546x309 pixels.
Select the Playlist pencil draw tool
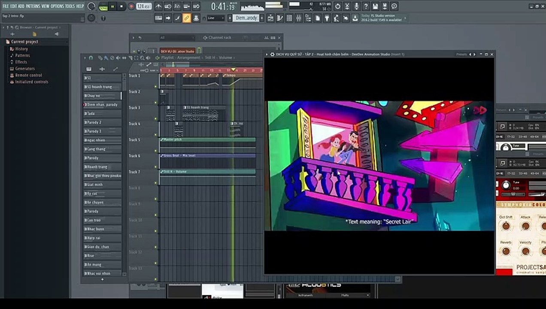click(x=100, y=58)
